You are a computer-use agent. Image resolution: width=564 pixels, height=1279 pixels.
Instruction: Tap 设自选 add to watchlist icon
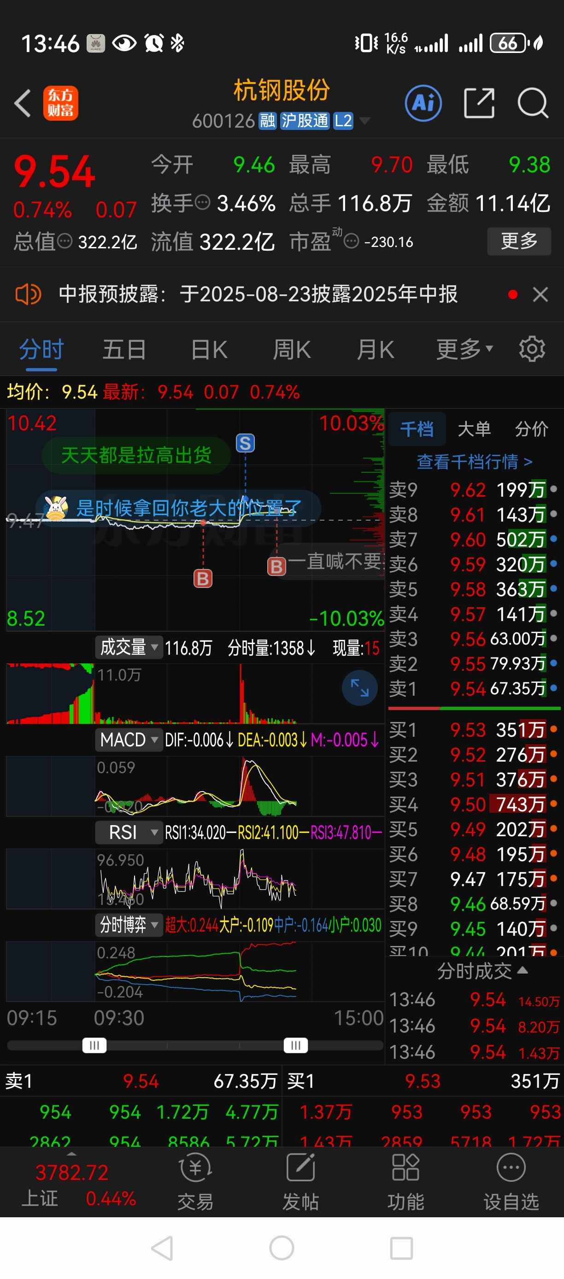tap(511, 1182)
